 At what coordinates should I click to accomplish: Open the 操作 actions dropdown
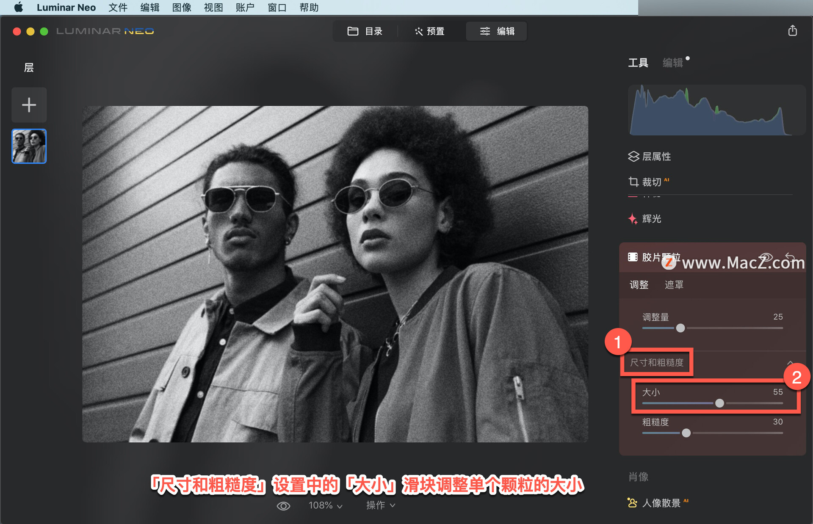tap(380, 505)
